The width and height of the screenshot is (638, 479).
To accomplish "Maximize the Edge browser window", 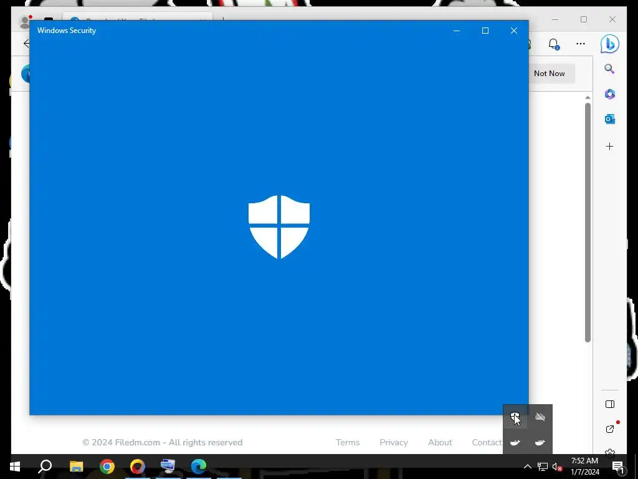I will click(584, 19).
